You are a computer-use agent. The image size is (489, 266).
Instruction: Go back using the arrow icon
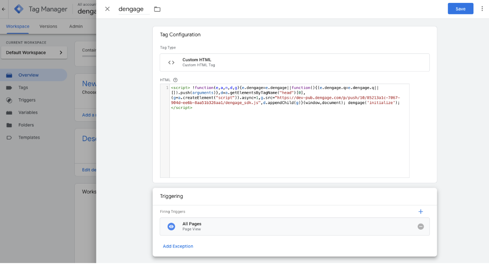tap(4, 9)
